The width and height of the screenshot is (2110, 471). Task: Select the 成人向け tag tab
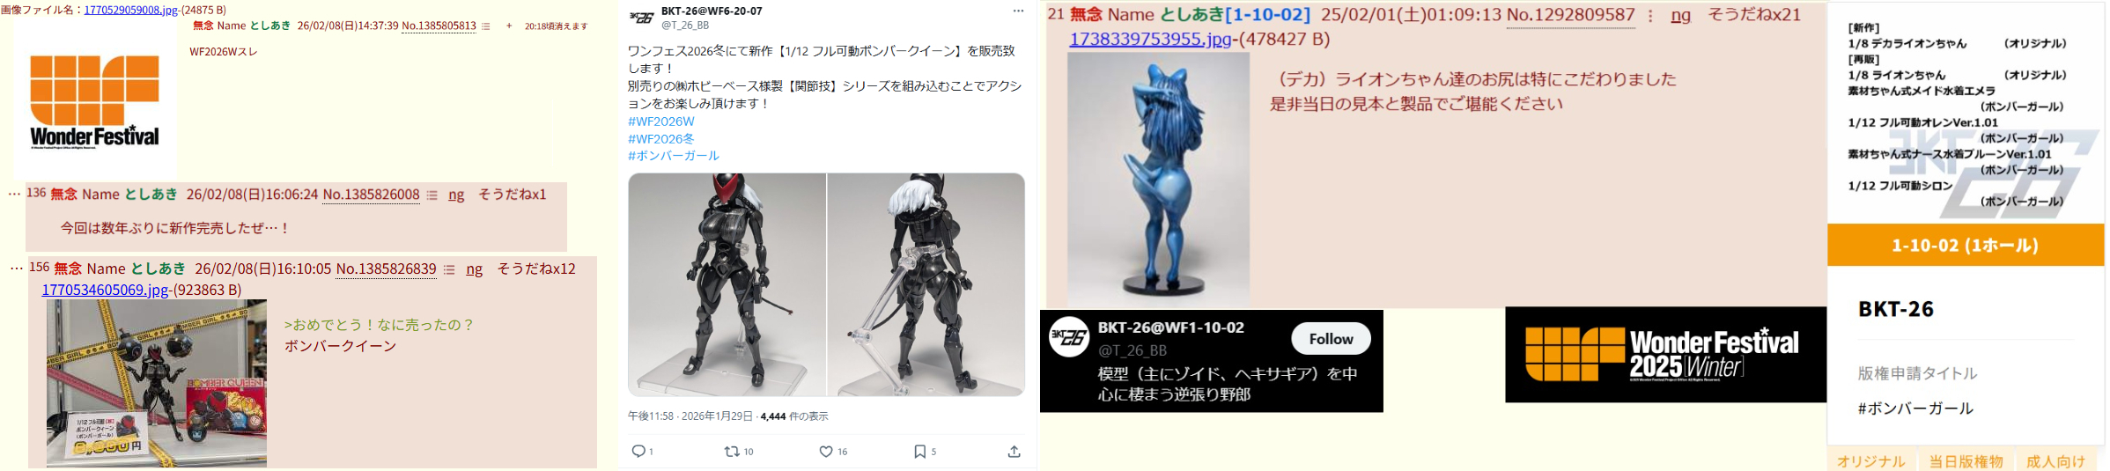click(x=2056, y=461)
